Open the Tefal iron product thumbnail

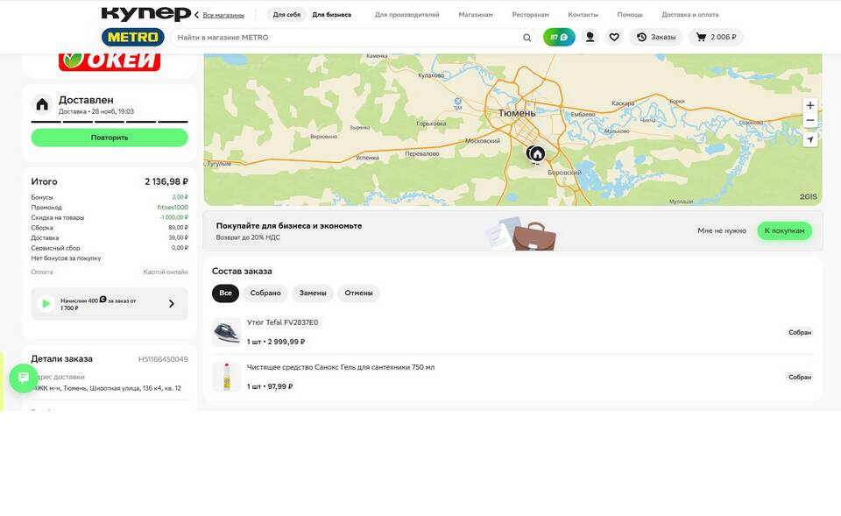click(226, 332)
